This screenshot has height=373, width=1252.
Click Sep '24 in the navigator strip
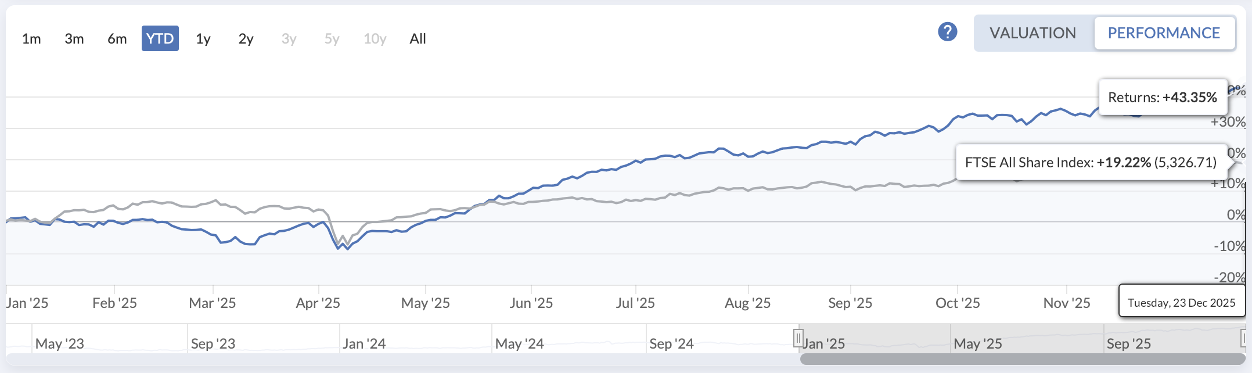[671, 343]
